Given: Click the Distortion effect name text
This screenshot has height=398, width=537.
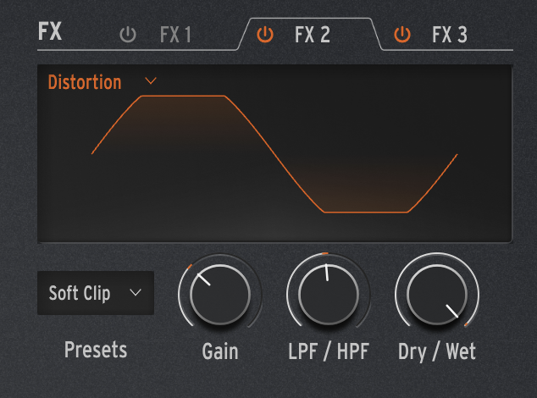Looking at the screenshot, I should (85, 82).
